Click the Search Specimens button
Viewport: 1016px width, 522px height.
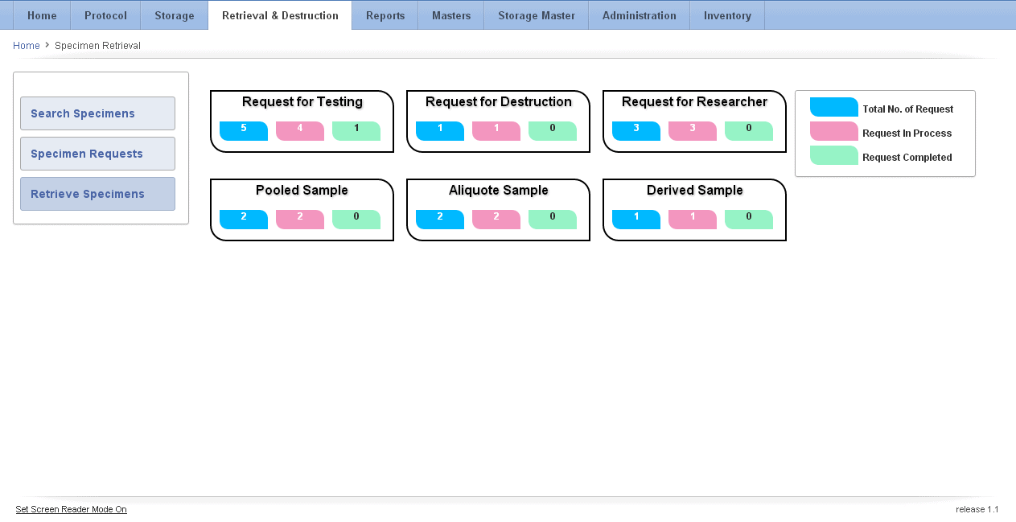pos(97,113)
